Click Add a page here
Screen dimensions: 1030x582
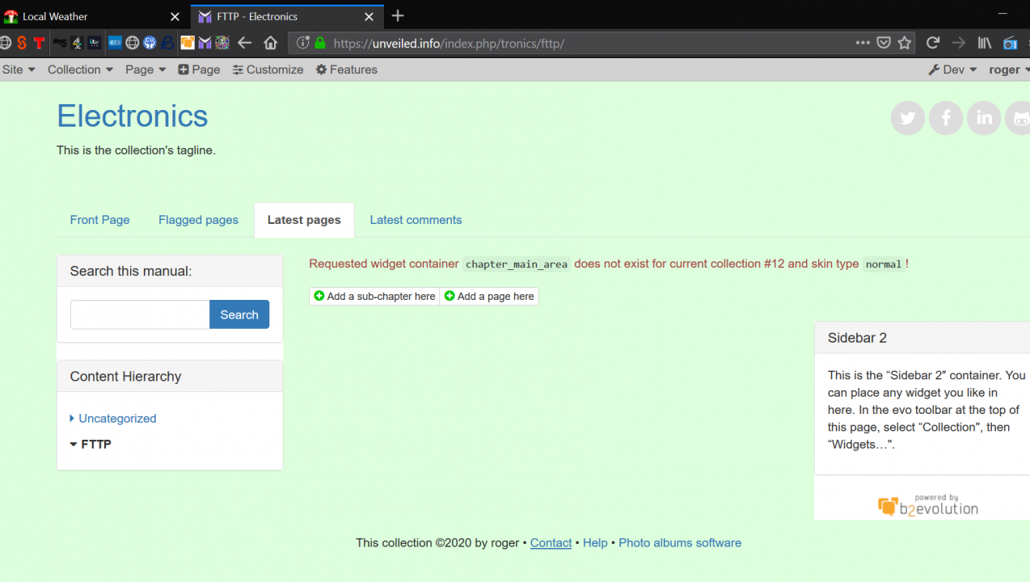(489, 297)
